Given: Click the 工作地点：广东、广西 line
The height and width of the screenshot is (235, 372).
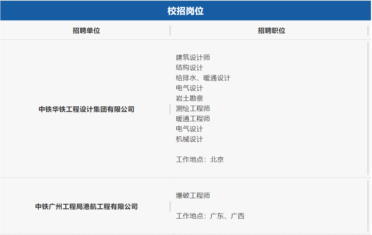Looking at the screenshot, I should tap(210, 216).
